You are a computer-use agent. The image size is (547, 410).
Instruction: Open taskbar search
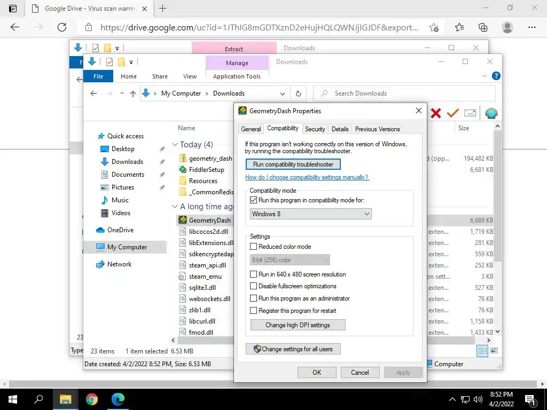click(x=38, y=399)
